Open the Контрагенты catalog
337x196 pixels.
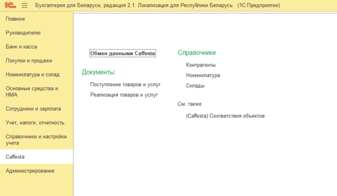pyautogui.click(x=201, y=65)
